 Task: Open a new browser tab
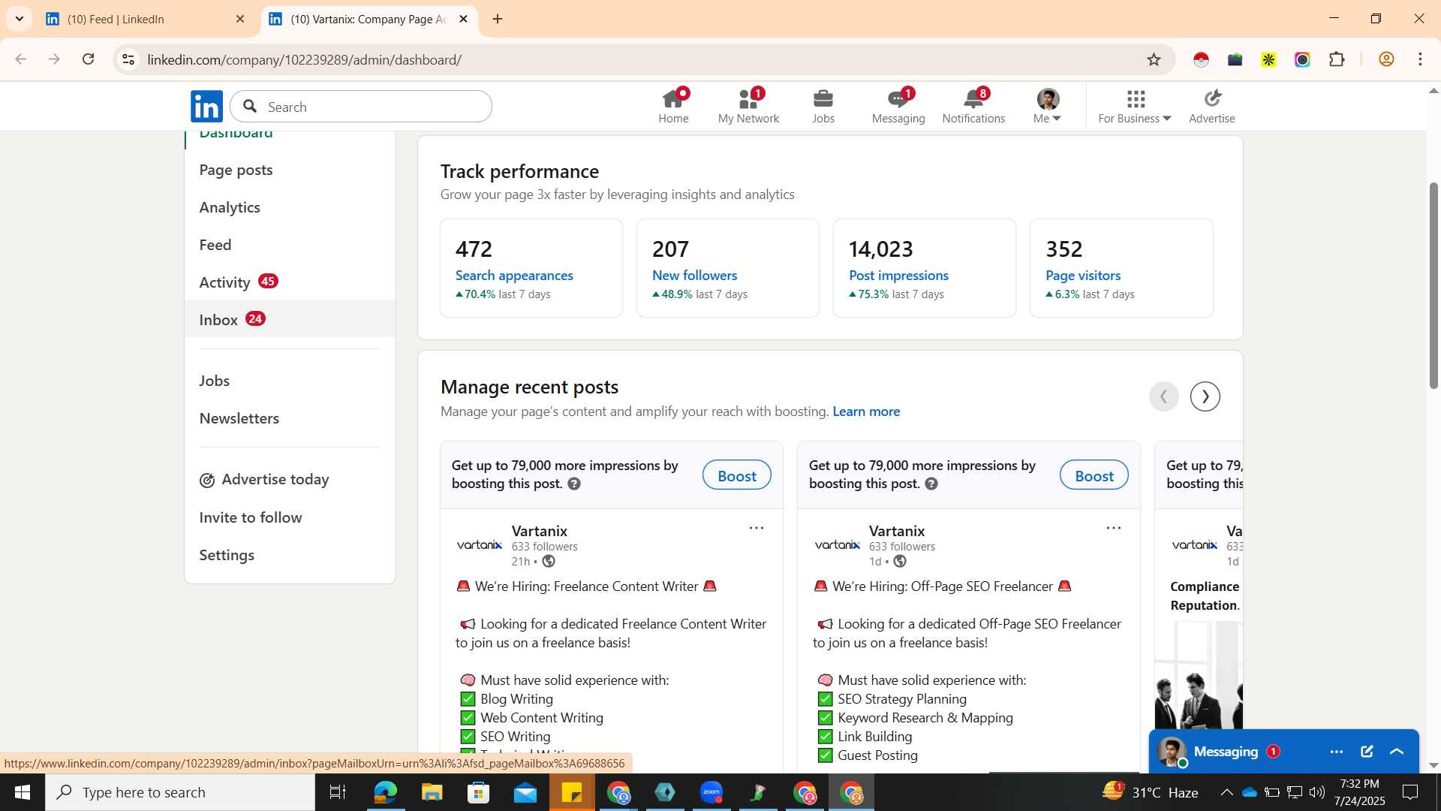coord(498,20)
